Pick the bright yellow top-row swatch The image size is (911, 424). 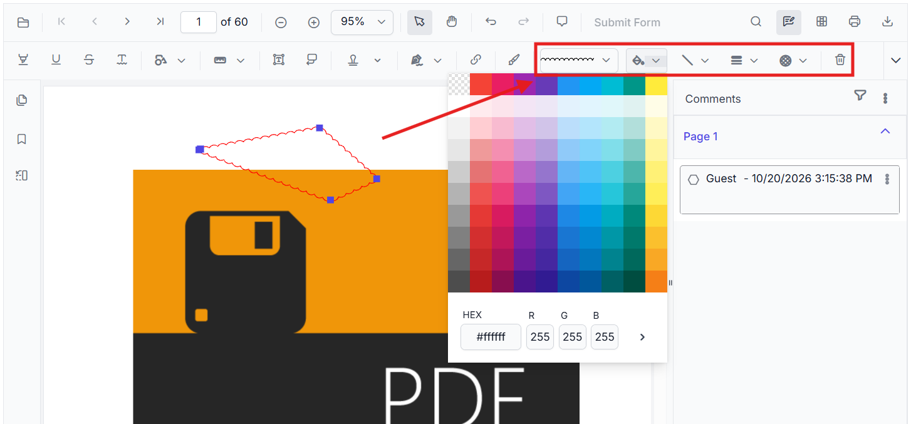[656, 85]
